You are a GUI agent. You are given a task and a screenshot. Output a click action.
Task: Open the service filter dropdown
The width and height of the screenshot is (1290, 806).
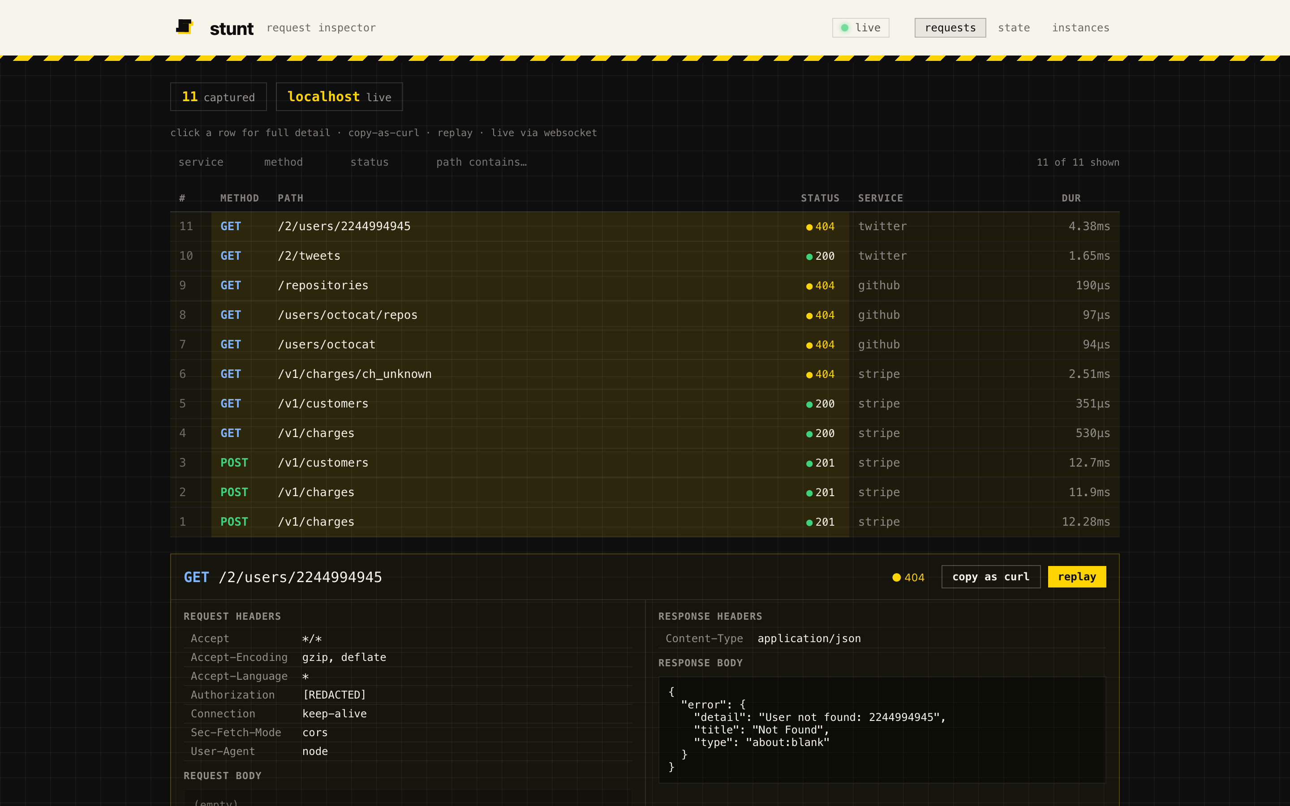point(209,162)
